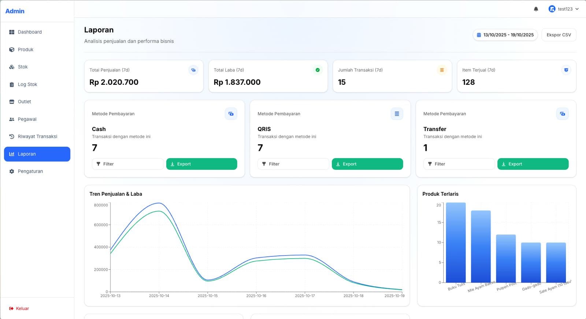
Task: Open the Filter control on Cash card
Action: click(127, 164)
